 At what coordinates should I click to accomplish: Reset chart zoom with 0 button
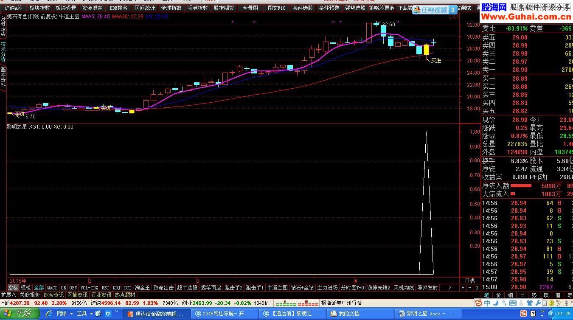477,288
